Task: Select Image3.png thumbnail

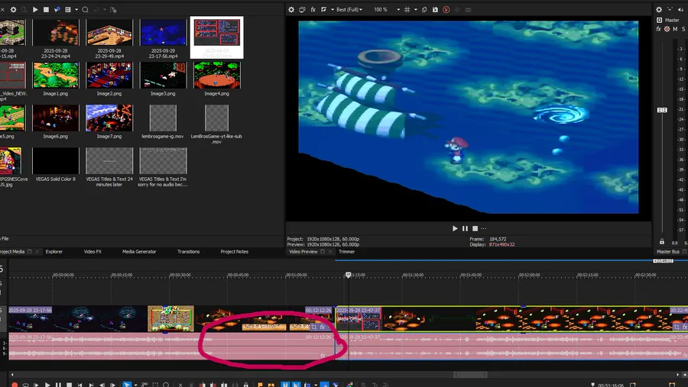Action: tap(163, 76)
